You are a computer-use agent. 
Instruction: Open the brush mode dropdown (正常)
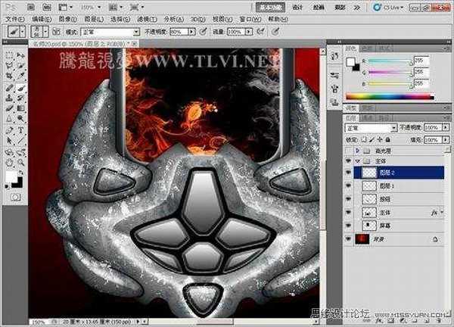point(110,32)
